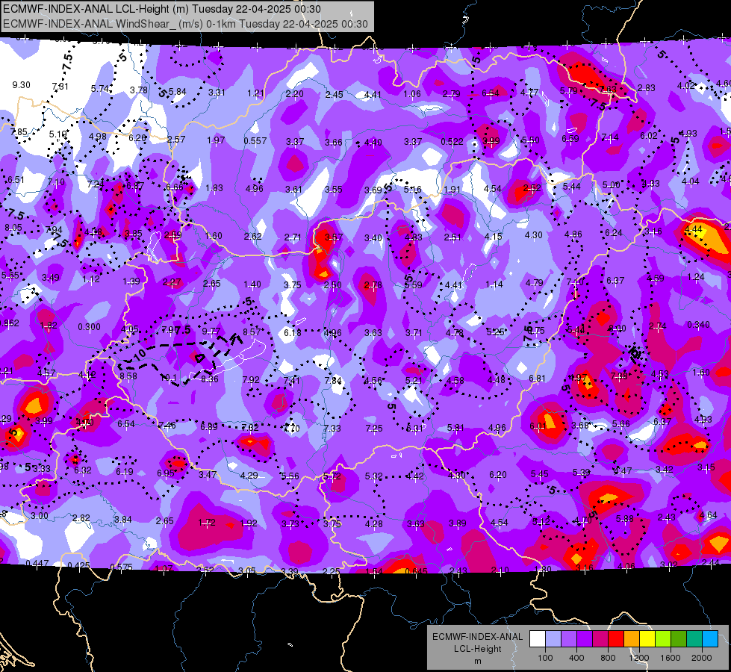This screenshot has width=731, height=672.
Task: Click the wind shear value 0.447
Action: click(37, 563)
